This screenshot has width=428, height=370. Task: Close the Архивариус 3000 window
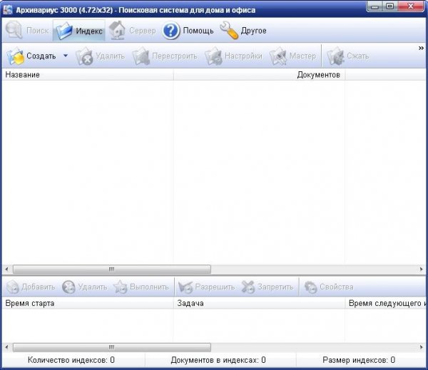tap(410, 6)
